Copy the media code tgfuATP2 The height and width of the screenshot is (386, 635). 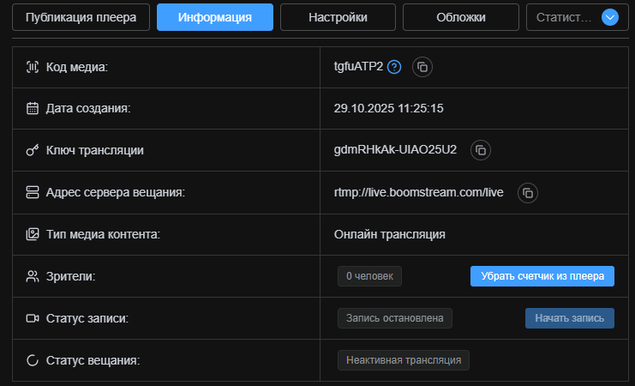click(x=422, y=67)
